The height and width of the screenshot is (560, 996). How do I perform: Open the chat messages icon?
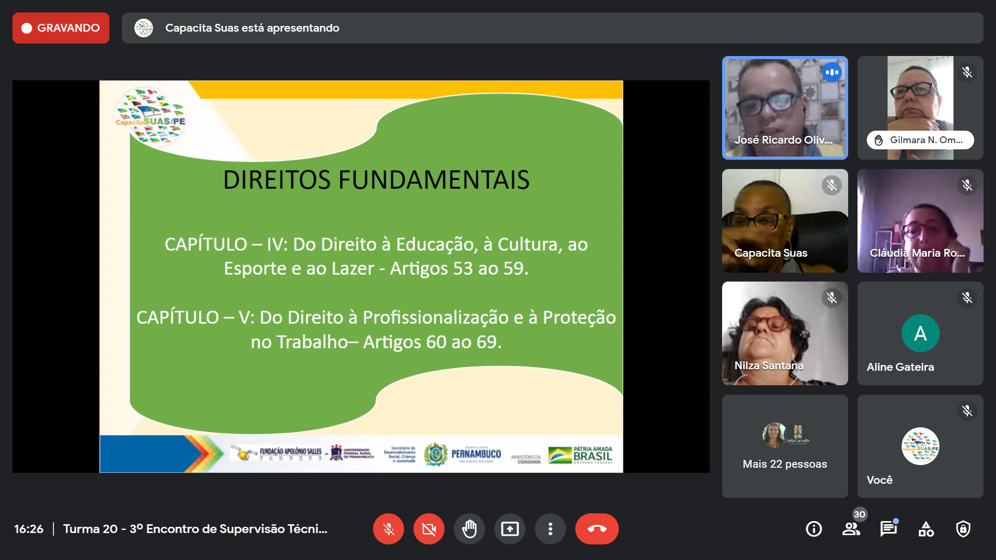888,529
